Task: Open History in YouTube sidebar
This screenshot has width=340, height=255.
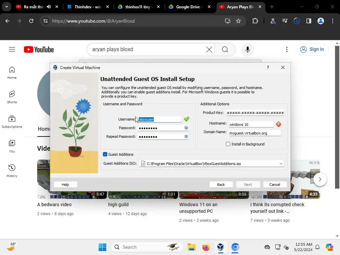Action: (12, 171)
